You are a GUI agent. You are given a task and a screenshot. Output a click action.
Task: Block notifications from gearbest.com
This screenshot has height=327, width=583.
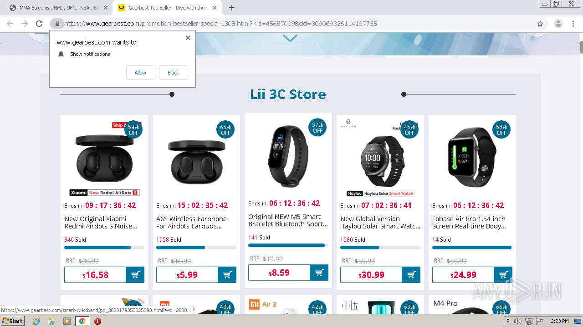pos(173,73)
